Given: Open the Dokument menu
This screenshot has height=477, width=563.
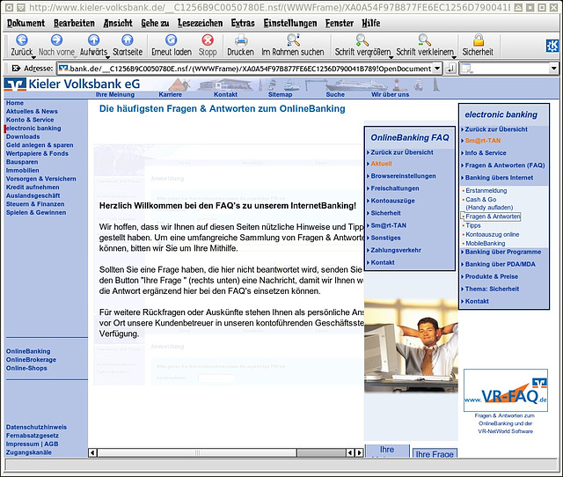Looking at the screenshot, I should click(x=26, y=24).
